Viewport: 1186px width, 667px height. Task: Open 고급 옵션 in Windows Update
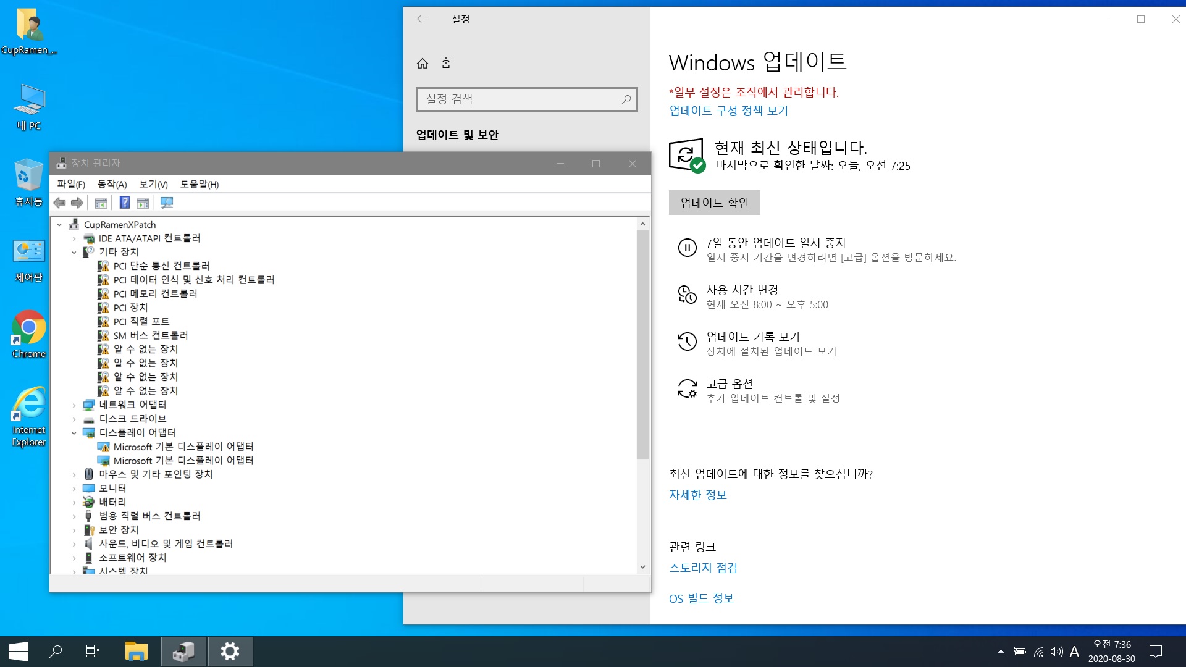(730, 384)
